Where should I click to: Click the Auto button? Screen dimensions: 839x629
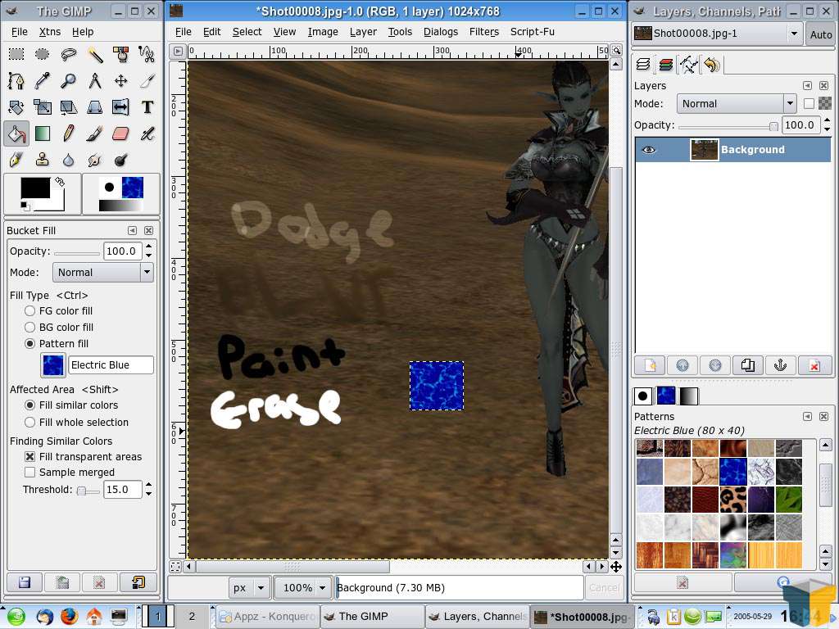821,34
